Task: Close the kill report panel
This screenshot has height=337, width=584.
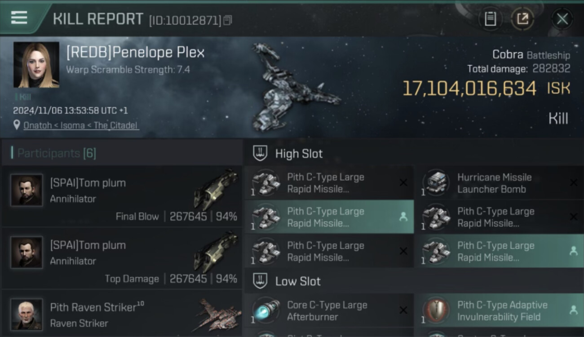Action: (x=562, y=19)
